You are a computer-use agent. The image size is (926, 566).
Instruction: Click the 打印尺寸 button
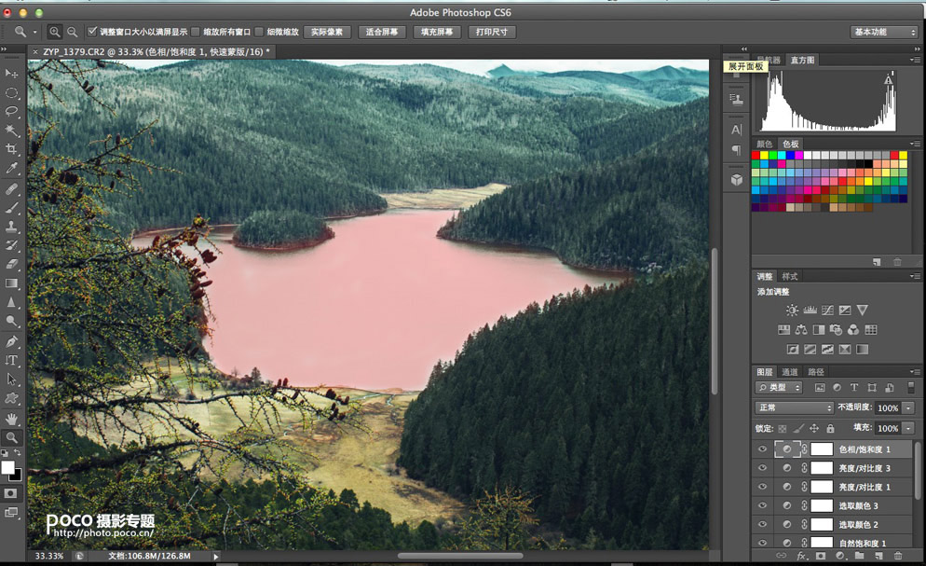(491, 32)
